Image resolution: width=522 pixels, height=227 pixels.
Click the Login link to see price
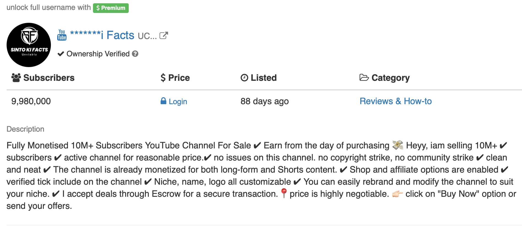point(178,102)
